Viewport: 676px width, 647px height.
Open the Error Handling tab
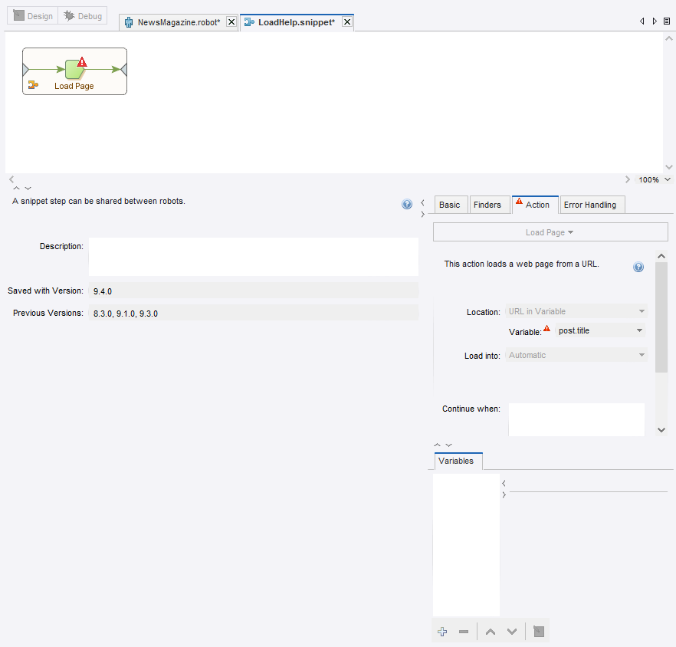[592, 204]
